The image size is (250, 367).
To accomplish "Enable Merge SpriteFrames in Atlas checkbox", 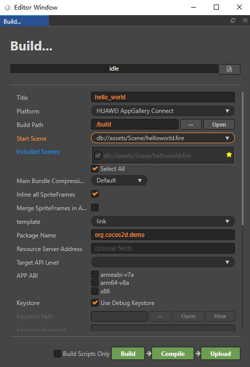I will click(95, 207).
